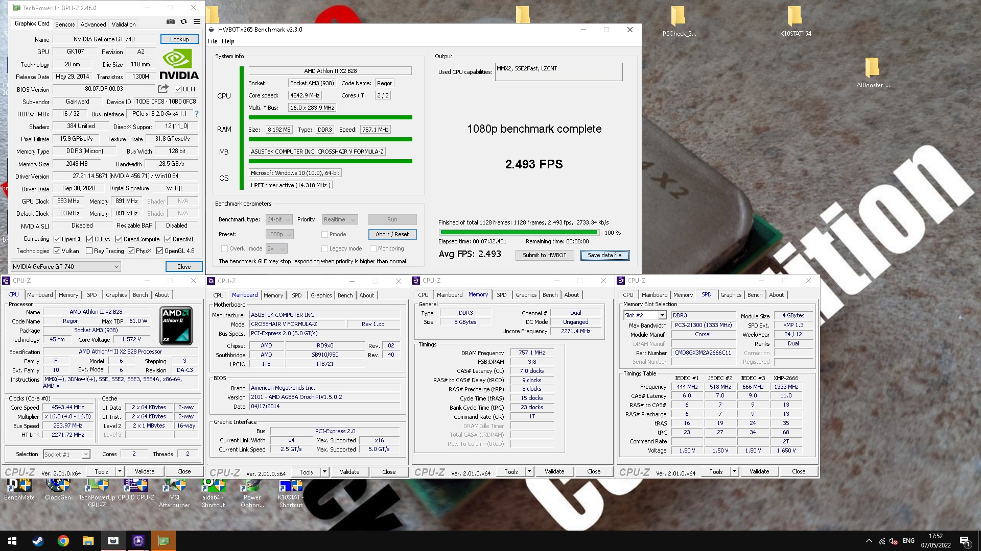Launch CPUID CPU-Z desktop shortcut
981x551 pixels.
tap(136, 490)
